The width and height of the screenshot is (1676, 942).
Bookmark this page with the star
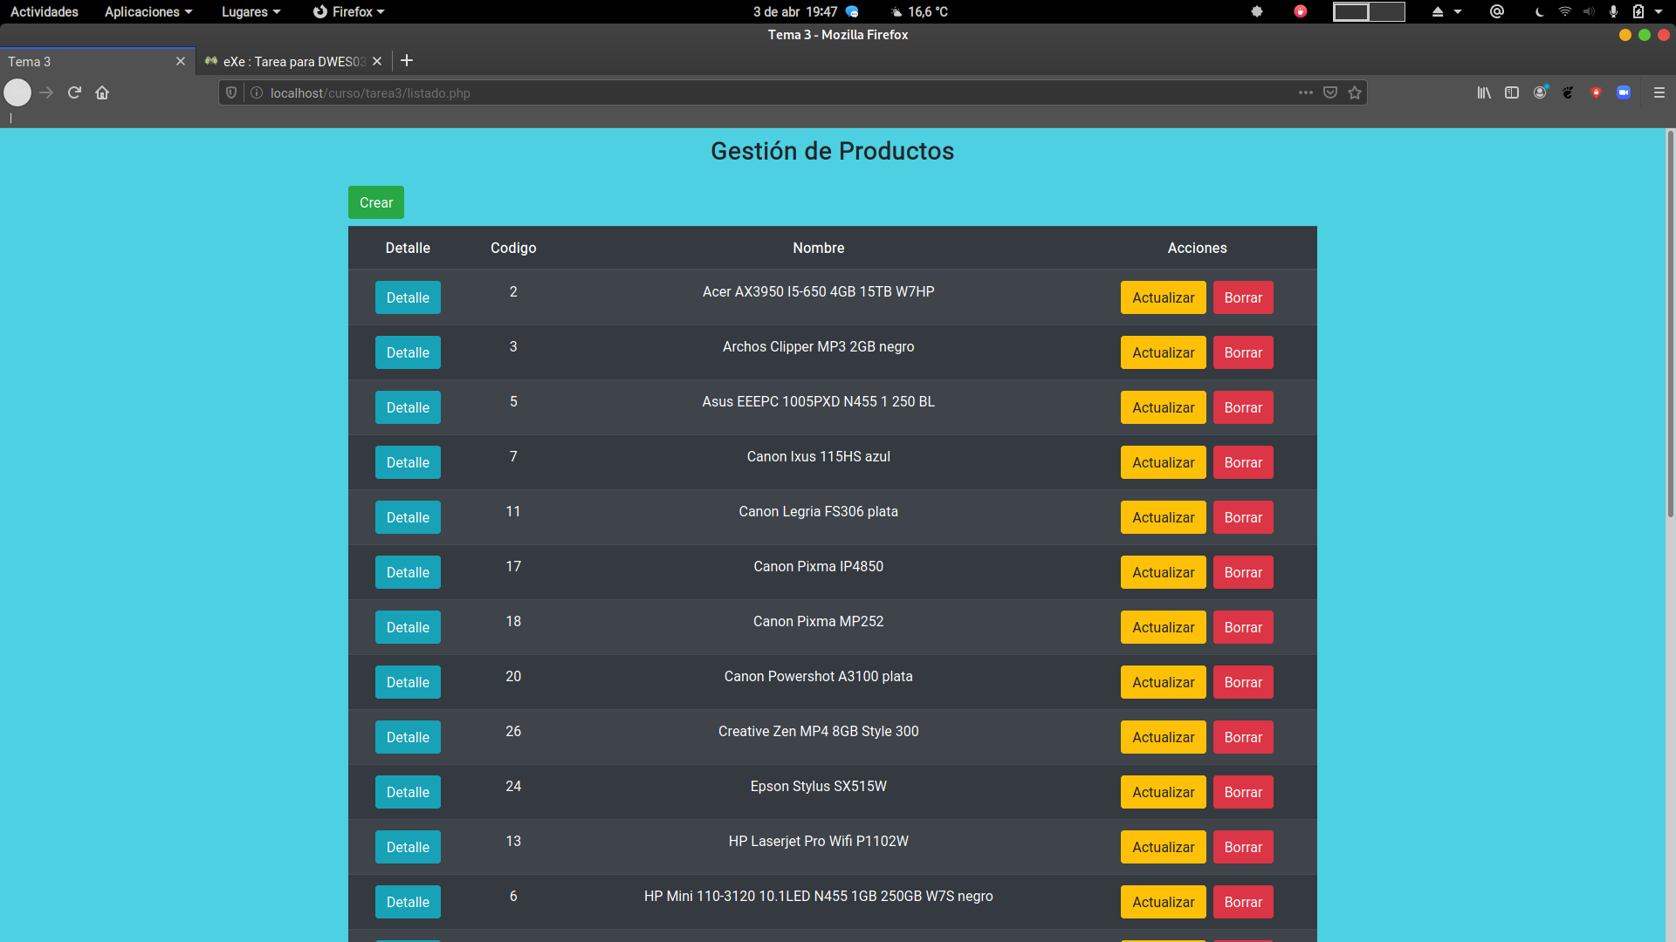click(1355, 92)
